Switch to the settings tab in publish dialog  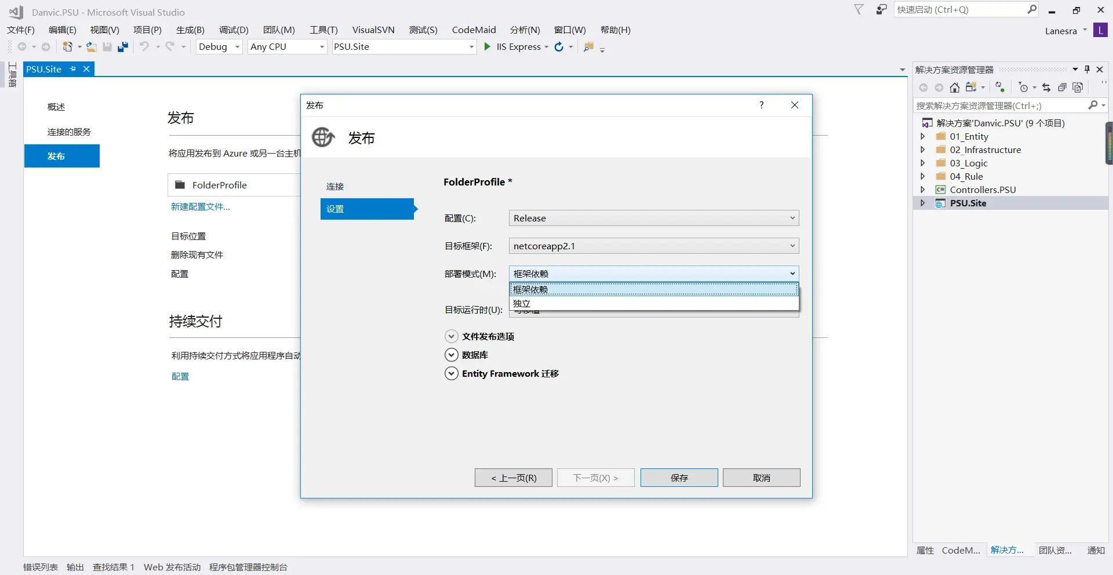click(x=367, y=209)
